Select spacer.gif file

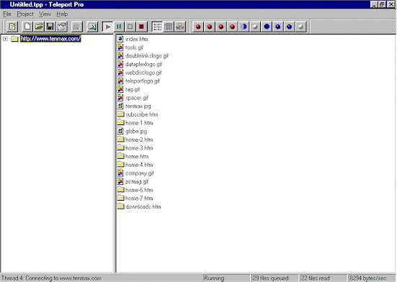[137, 98]
